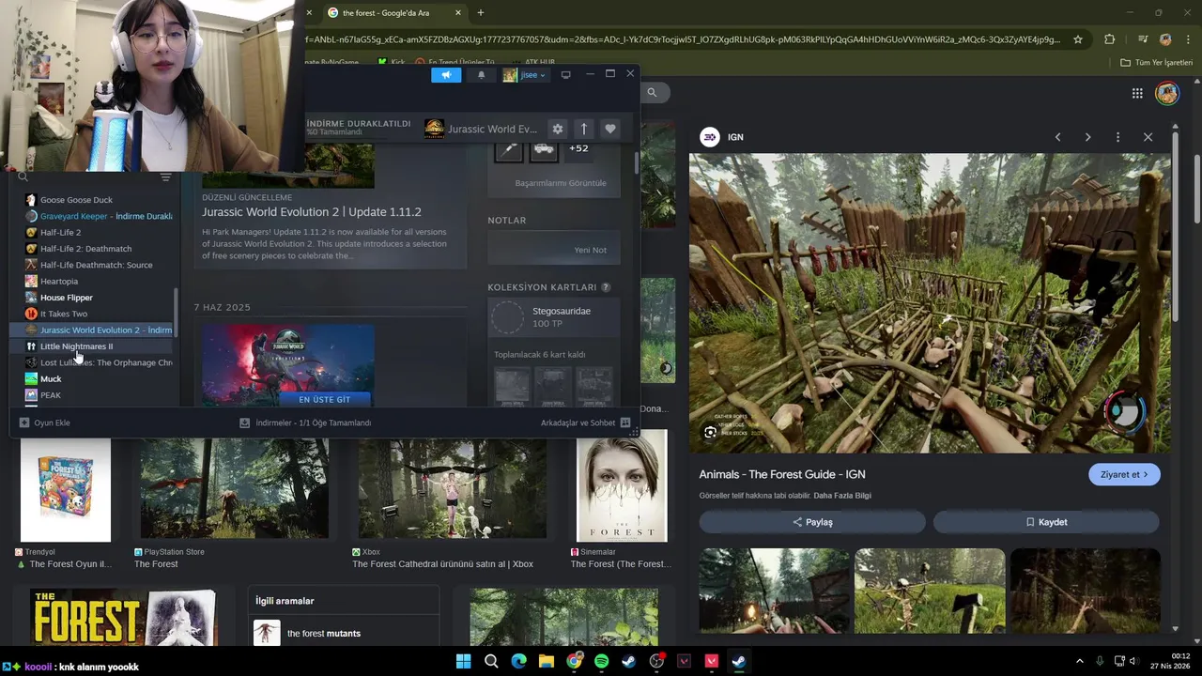The width and height of the screenshot is (1202, 676).
Task: Open the Stegosauridae 100 TP badge
Action: pyautogui.click(x=554, y=317)
